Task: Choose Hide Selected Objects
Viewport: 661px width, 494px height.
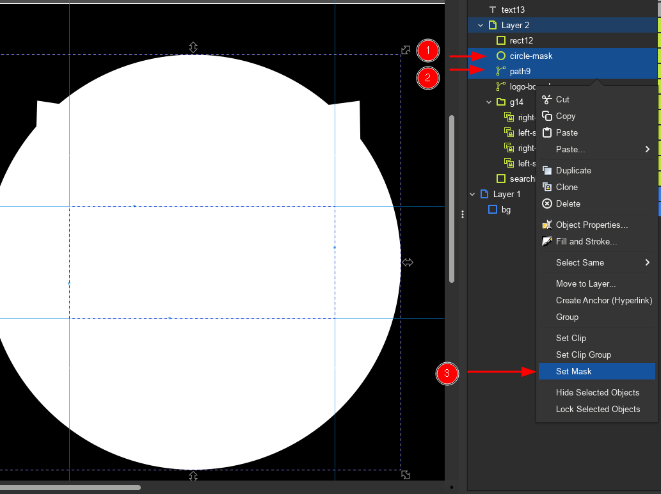Action: (596, 392)
